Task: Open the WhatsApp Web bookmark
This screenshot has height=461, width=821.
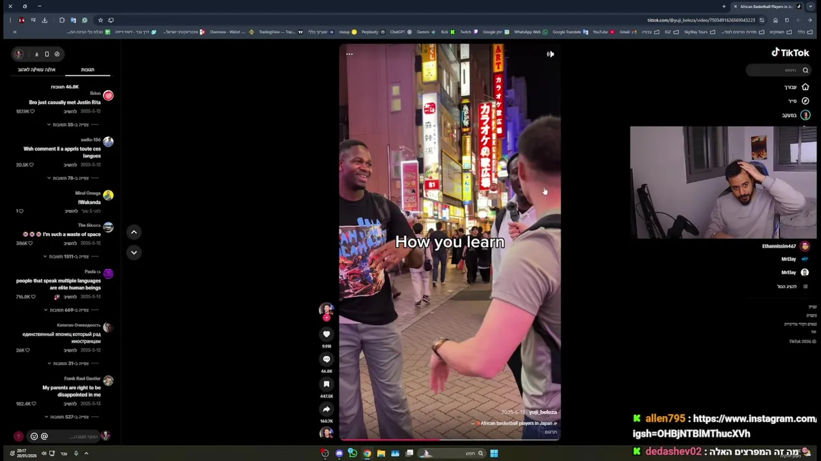Action: pos(530,32)
